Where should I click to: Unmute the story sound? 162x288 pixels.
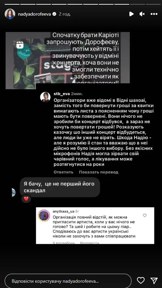coord(142,14)
